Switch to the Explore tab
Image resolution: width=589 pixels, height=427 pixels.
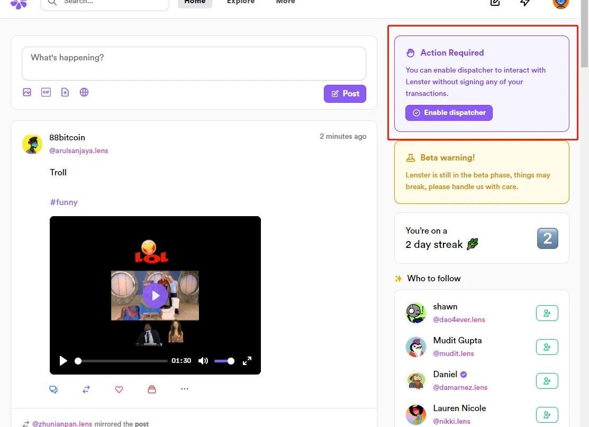coord(241,2)
